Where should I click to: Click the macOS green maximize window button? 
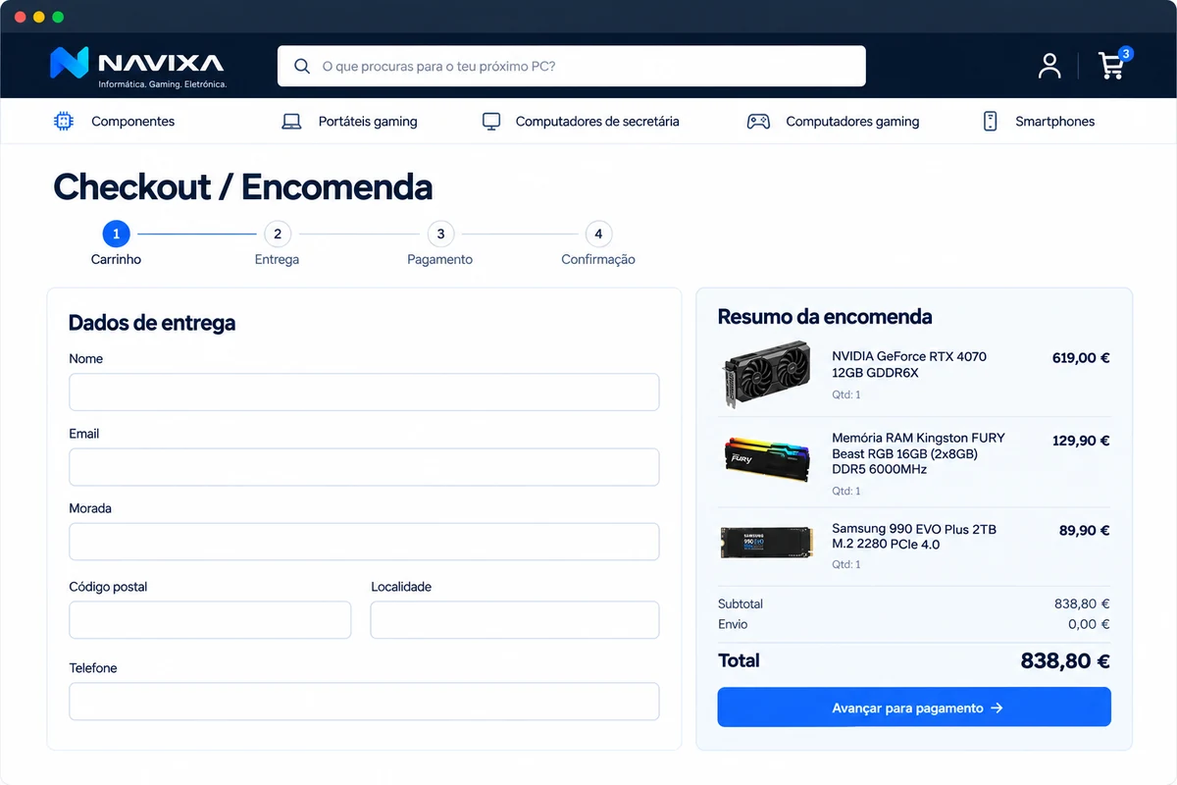point(58,17)
